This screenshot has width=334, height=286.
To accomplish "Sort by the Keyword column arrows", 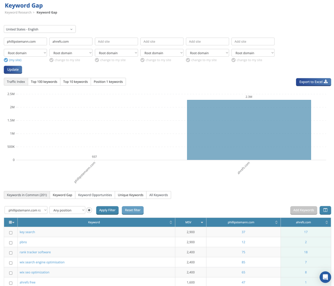I will tap(171, 222).
